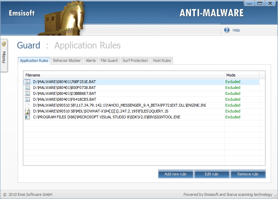This screenshot has height=199, width=278.
Task: Close the Anti-Malware window
Action: coord(270,3)
